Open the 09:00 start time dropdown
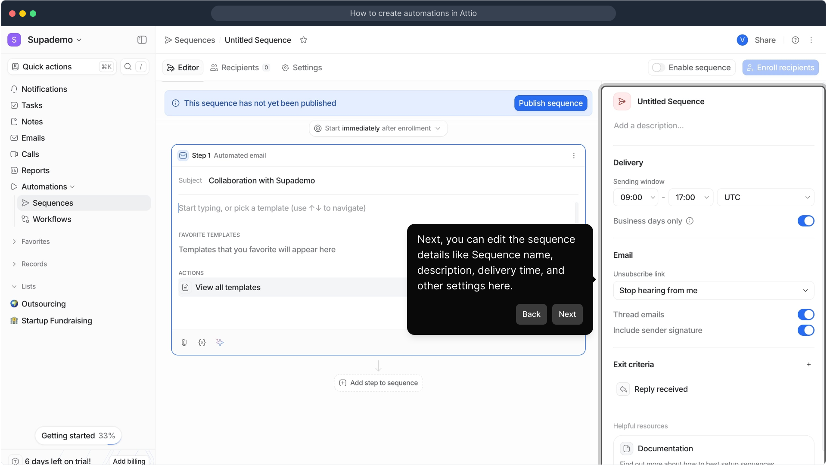 636,197
